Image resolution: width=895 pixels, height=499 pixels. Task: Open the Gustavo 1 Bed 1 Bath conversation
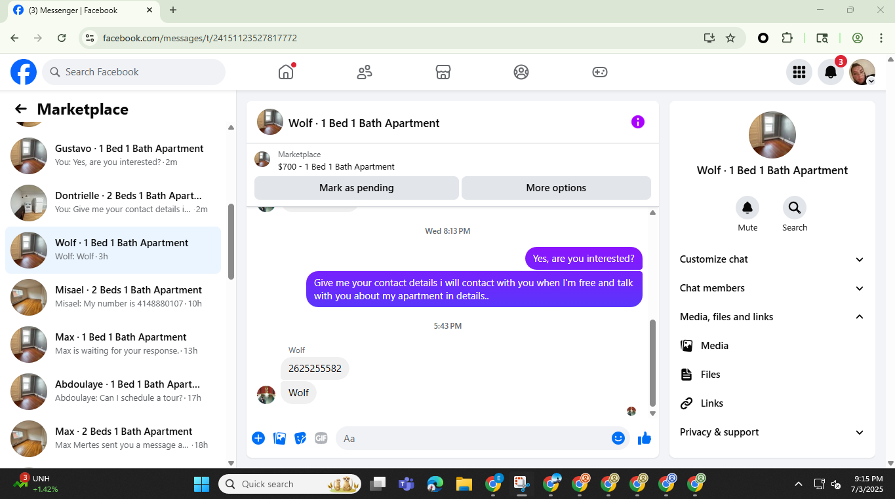113,156
